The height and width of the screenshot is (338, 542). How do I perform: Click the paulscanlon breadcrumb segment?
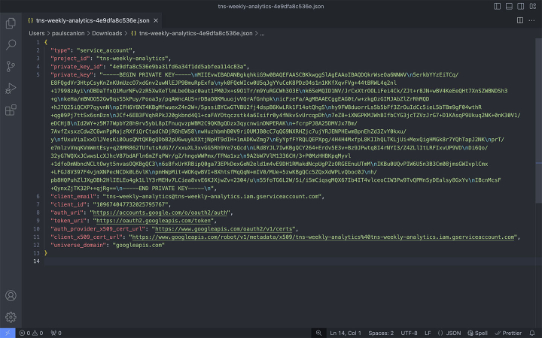click(68, 33)
